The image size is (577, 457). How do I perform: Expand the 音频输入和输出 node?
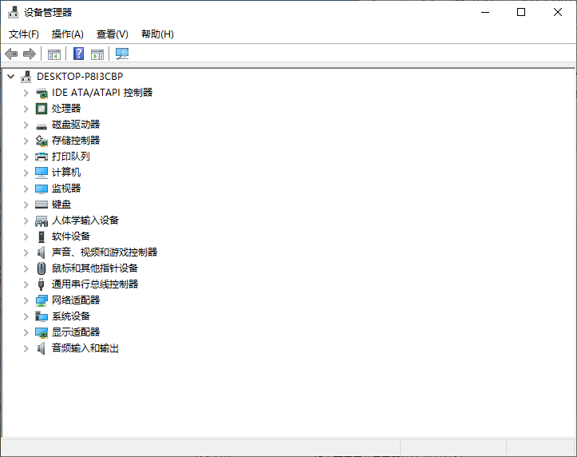[26, 348]
